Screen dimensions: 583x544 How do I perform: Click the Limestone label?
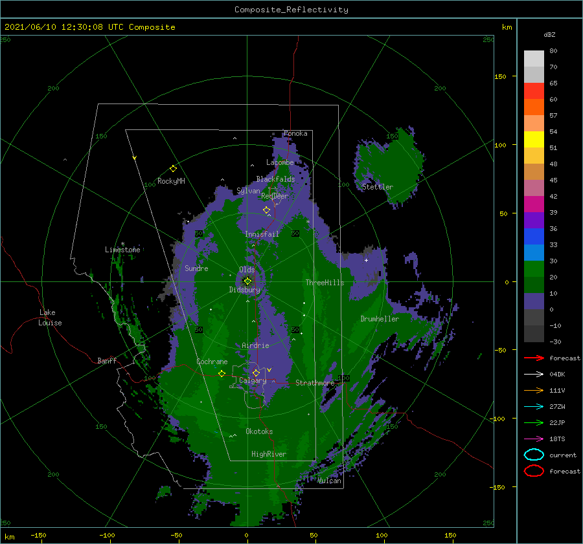pyautogui.click(x=122, y=250)
